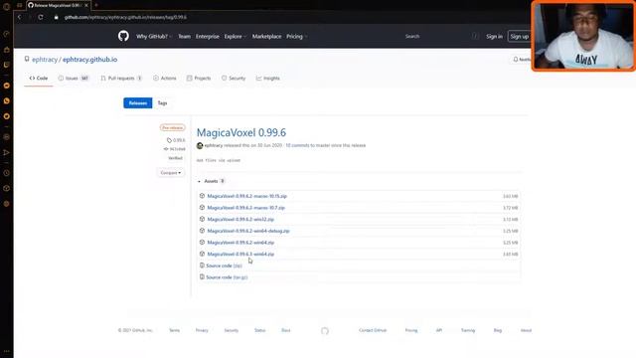Click the clock icon in browser sidebar
Viewport: 636px width, 358px height.
click(7, 173)
